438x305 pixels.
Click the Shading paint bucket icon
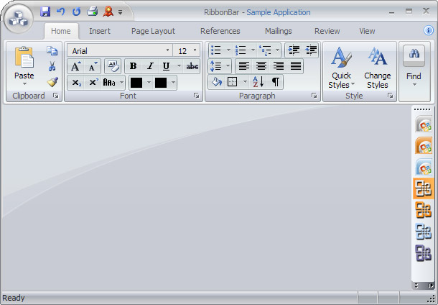point(217,82)
